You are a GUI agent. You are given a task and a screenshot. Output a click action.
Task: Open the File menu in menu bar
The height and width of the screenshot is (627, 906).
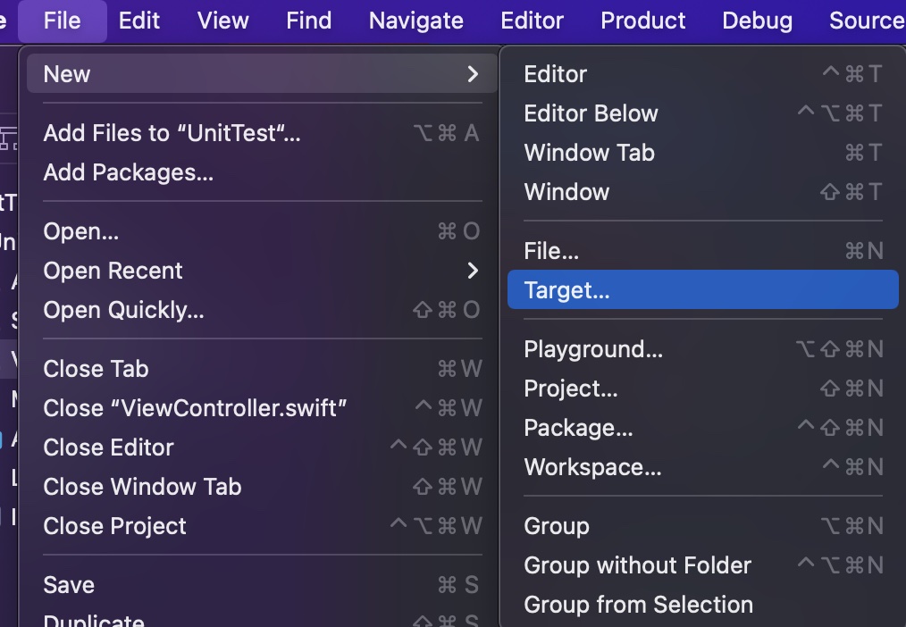tap(62, 21)
